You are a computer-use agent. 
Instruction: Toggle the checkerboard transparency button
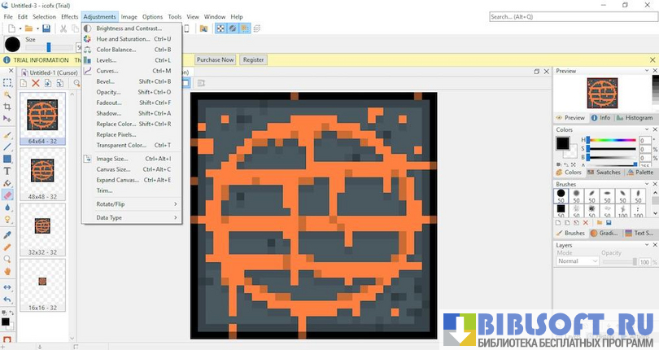[x=220, y=28]
